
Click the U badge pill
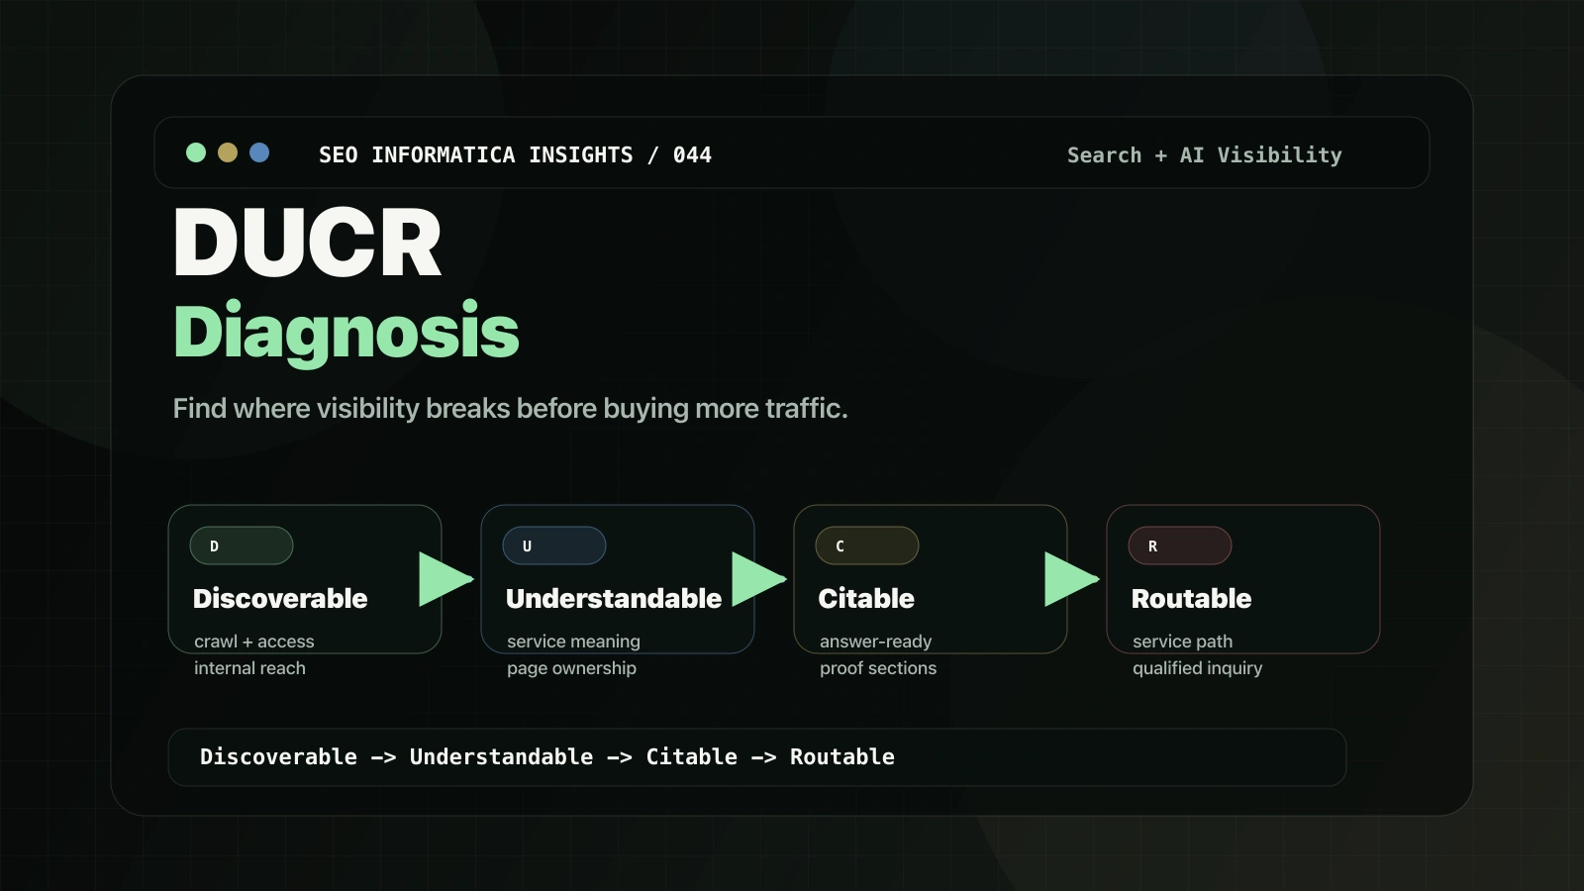[554, 545]
